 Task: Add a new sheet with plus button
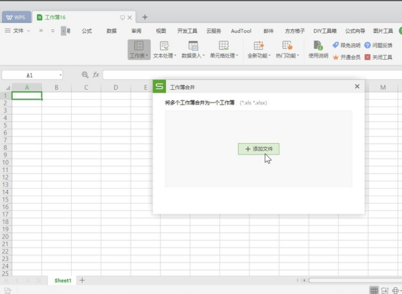pos(82,280)
